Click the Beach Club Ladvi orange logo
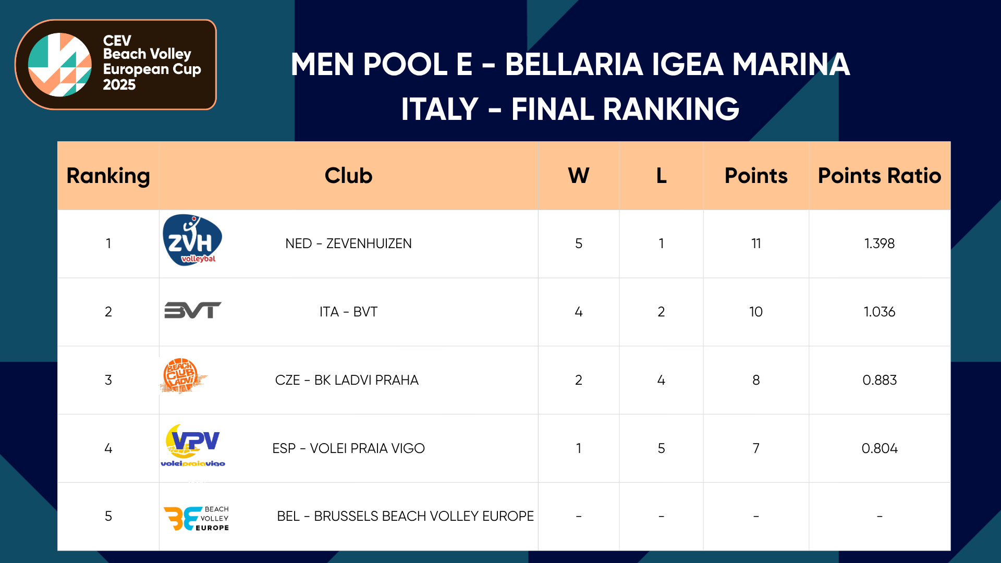The width and height of the screenshot is (1001, 563). point(182,375)
